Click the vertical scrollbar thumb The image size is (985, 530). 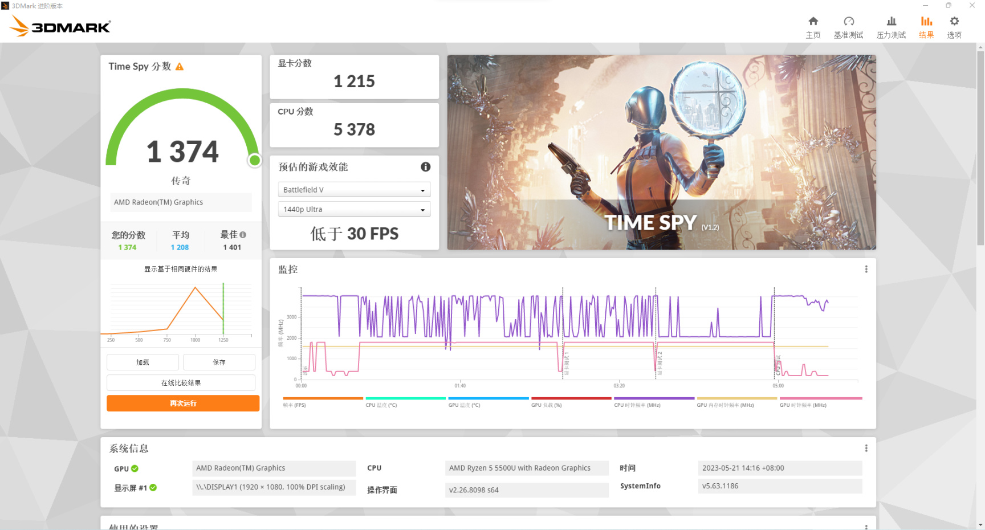pos(980,148)
